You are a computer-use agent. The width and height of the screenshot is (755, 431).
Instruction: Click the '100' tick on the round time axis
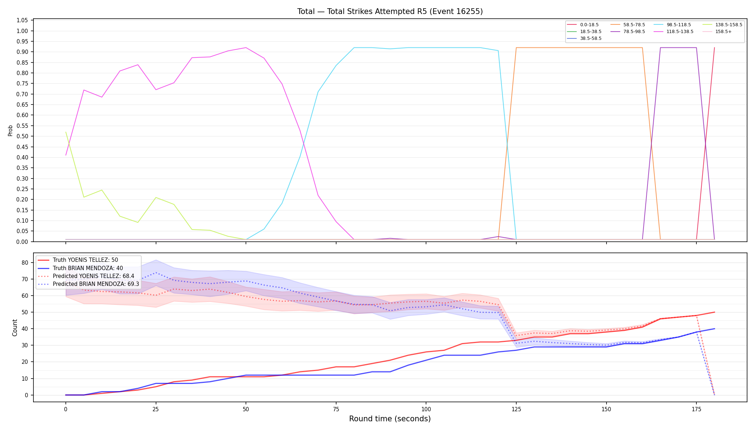[x=426, y=409]
